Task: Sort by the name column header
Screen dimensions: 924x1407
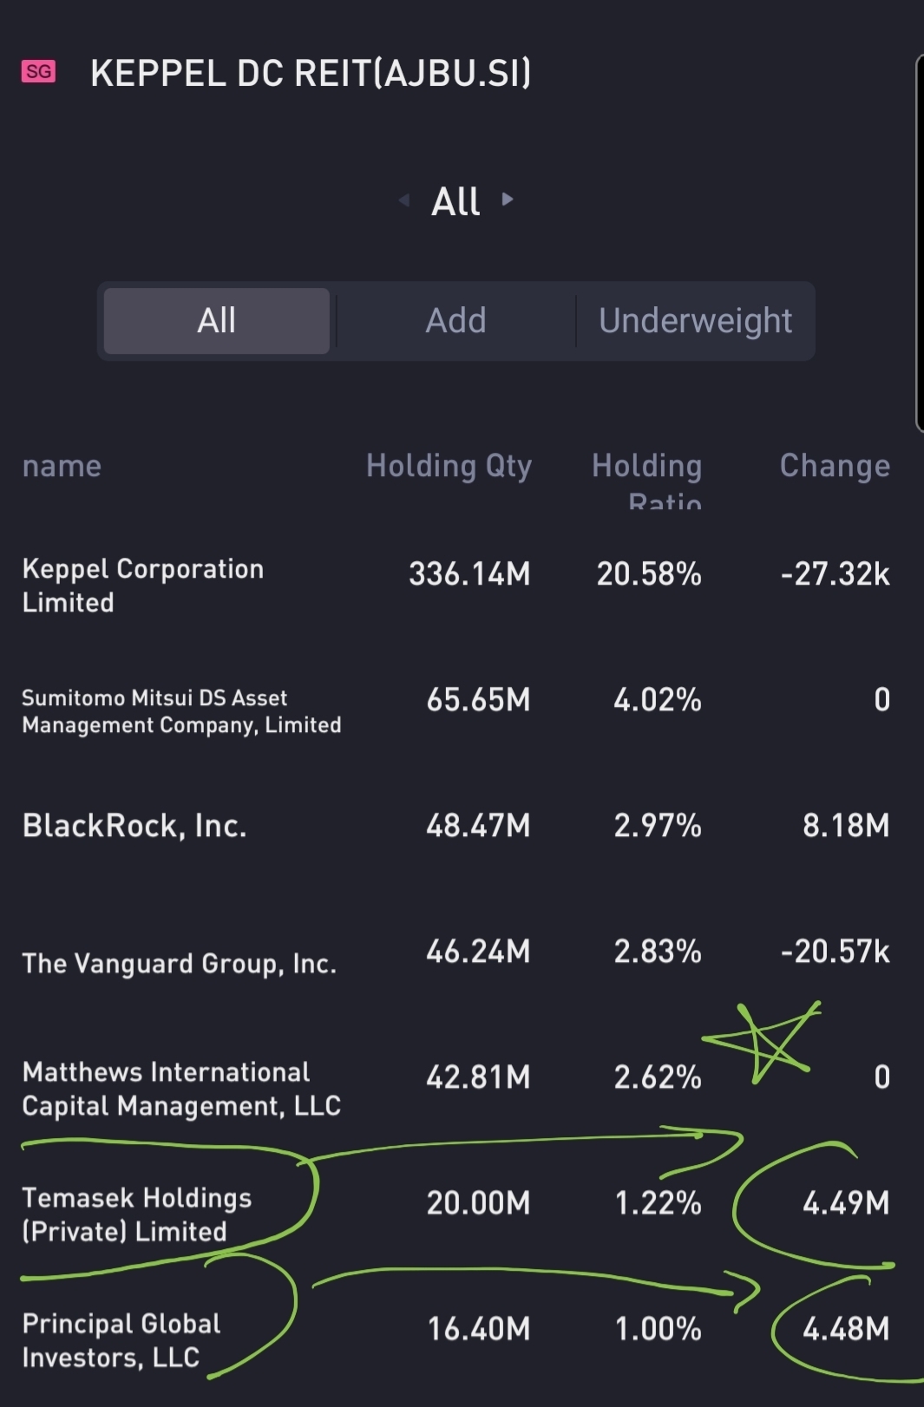Action: [x=62, y=466]
